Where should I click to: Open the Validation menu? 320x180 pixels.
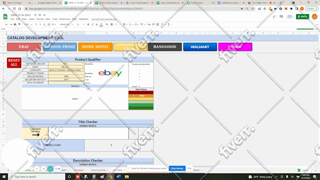tap(83, 19)
